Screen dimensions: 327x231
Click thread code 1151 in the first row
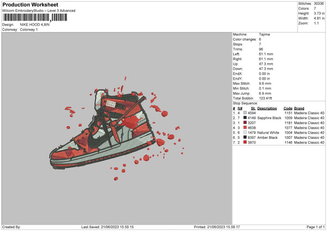(288, 113)
